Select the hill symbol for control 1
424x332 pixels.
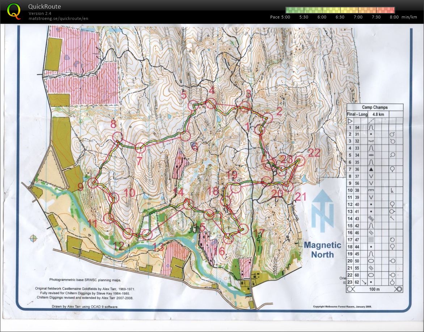(371, 127)
